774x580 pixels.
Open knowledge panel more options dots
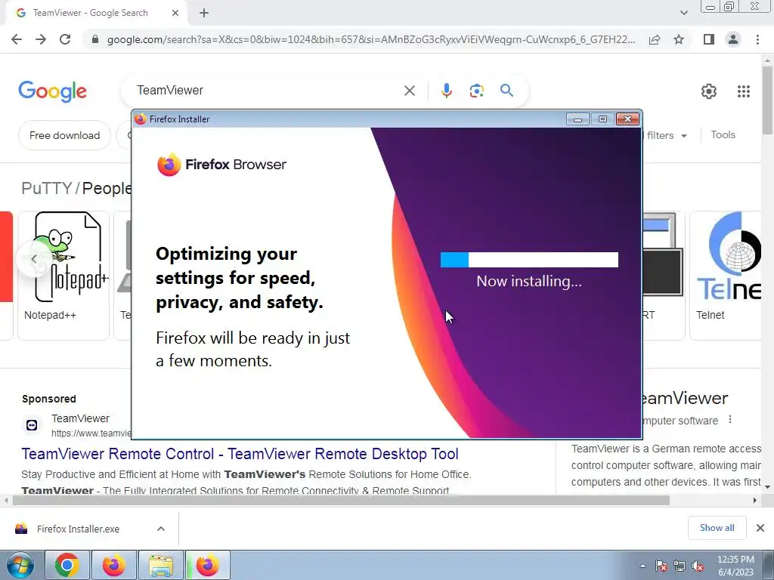pos(730,420)
